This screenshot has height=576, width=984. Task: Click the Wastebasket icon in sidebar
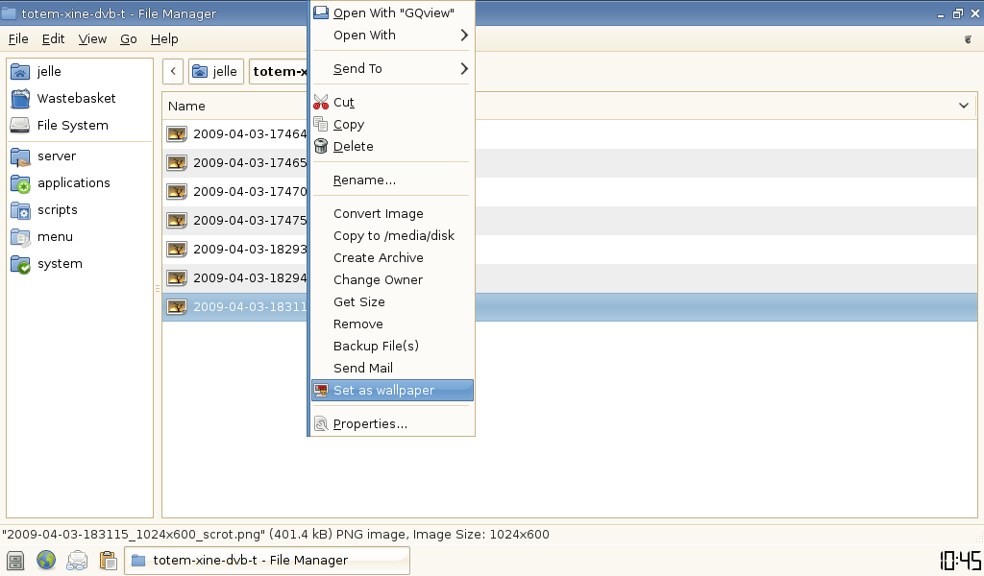(x=20, y=98)
